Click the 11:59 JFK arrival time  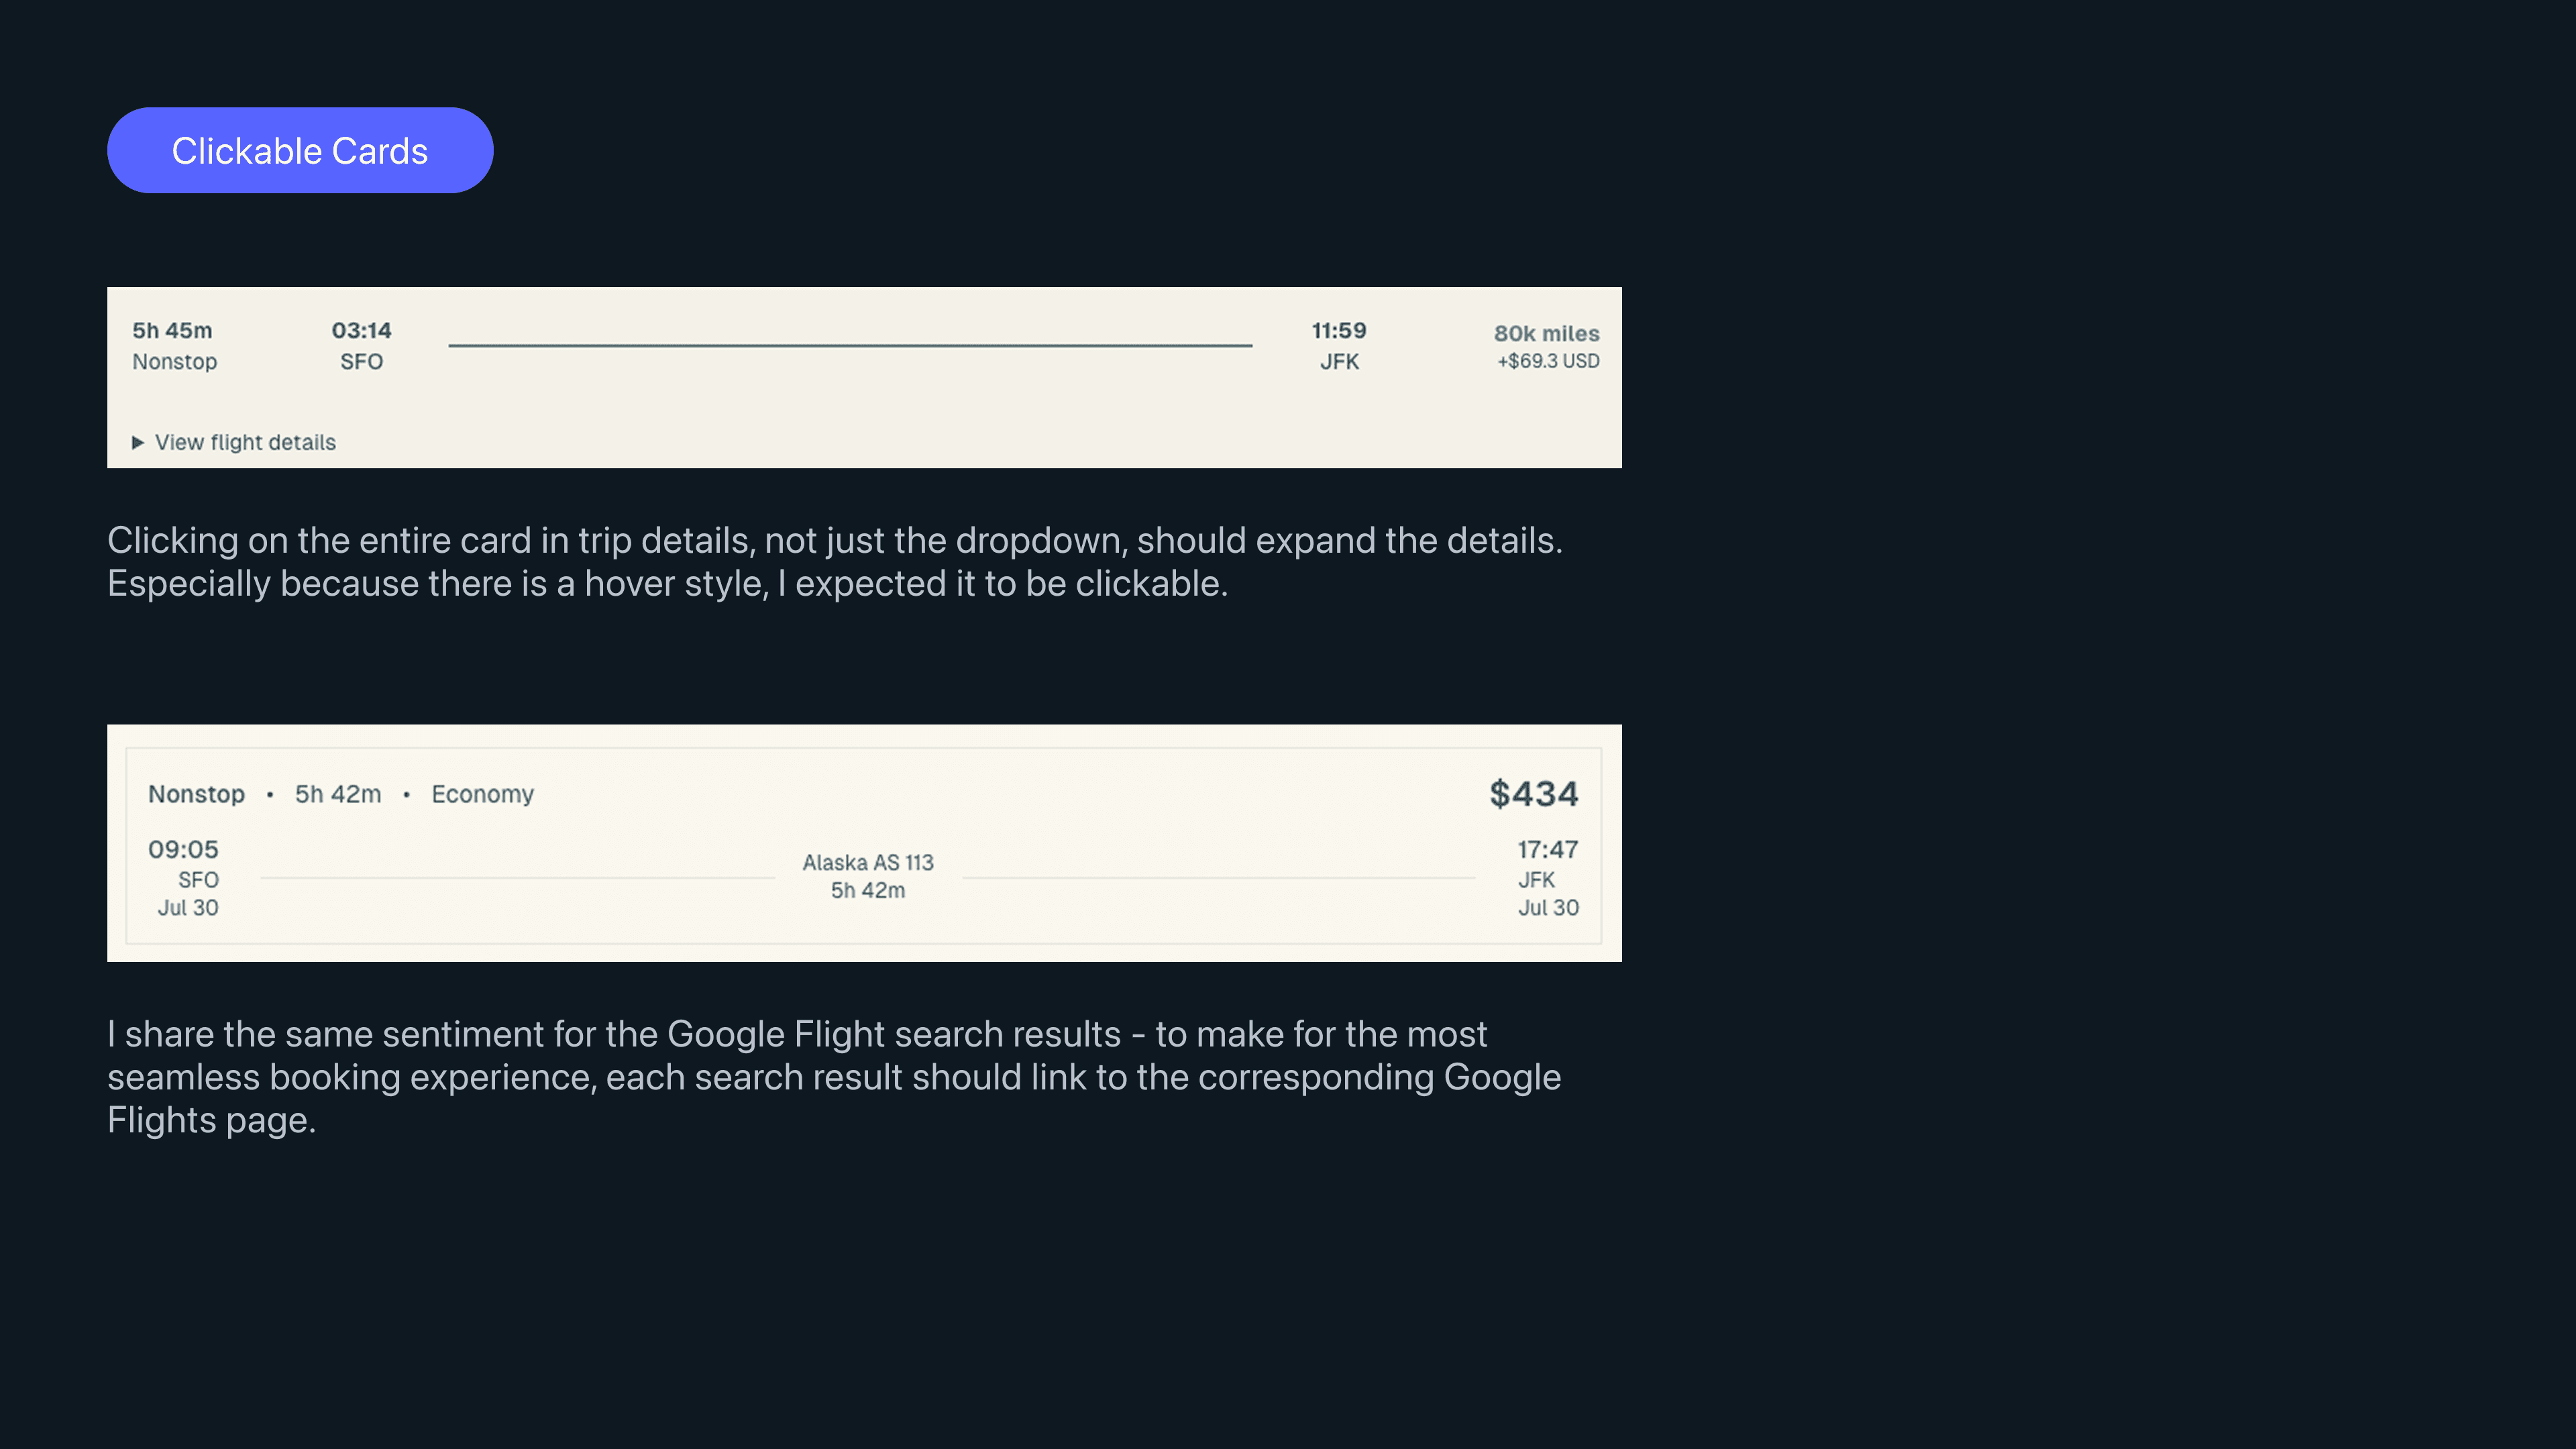1338,331
